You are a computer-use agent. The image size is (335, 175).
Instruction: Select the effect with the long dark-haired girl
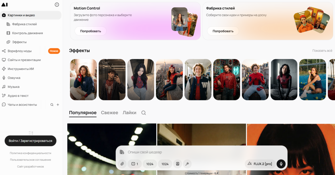tap(141, 80)
